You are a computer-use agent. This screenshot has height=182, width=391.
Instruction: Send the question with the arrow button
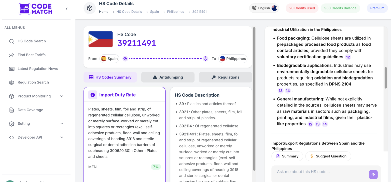pos(373,174)
